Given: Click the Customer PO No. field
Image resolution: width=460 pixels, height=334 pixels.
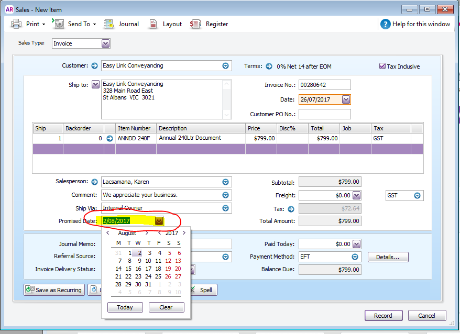Looking at the screenshot, I should pyautogui.click(x=324, y=114).
